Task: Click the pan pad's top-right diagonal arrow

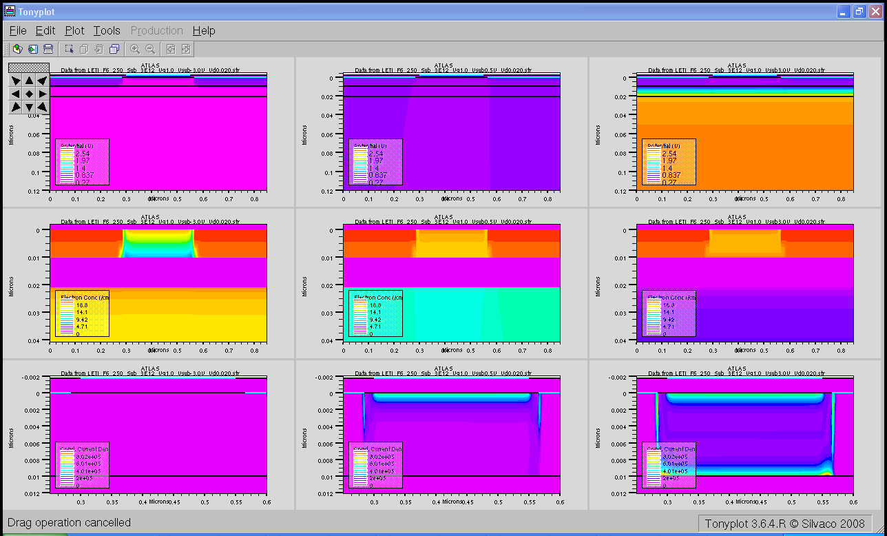Action: tap(43, 81)
